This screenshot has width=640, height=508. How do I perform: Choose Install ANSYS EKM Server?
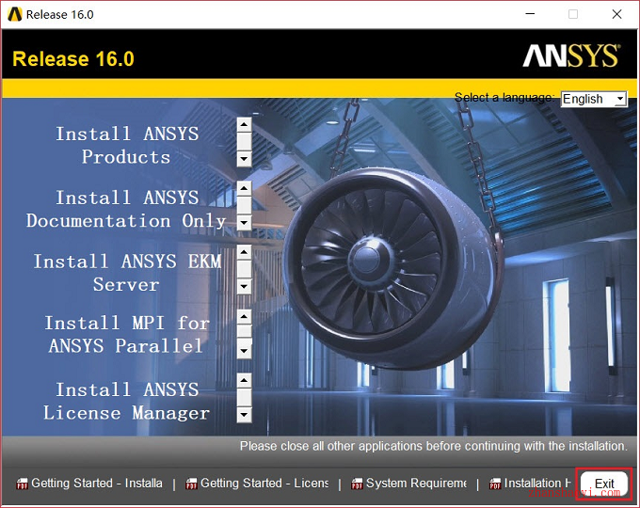tap(127, 273)
